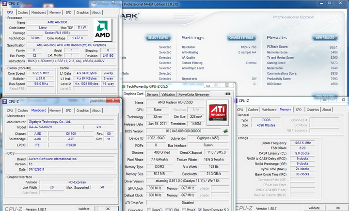Click the memory Size value 4096 MBytes
349x211 pixels.
click(x=266, y=125)
